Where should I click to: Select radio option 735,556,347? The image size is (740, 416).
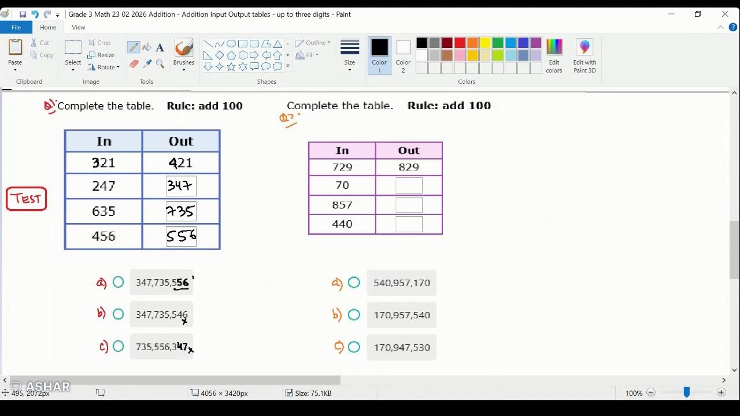pos(119,347)
